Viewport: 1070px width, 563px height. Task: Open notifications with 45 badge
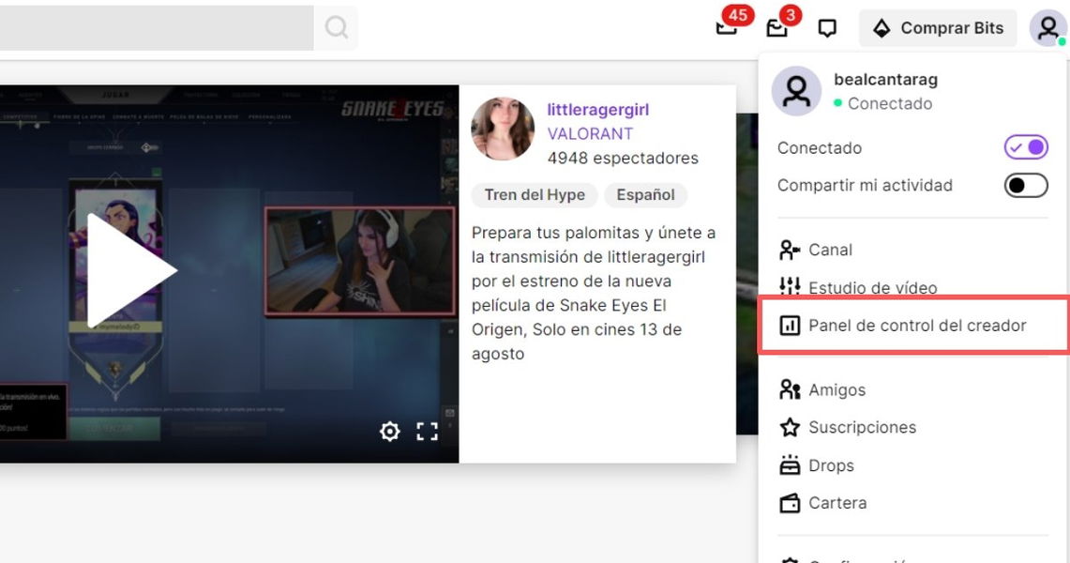[x=728, y=27]
